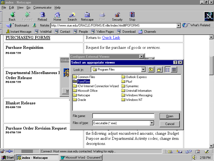Switch file dialog to Details view

coord(174,69)
